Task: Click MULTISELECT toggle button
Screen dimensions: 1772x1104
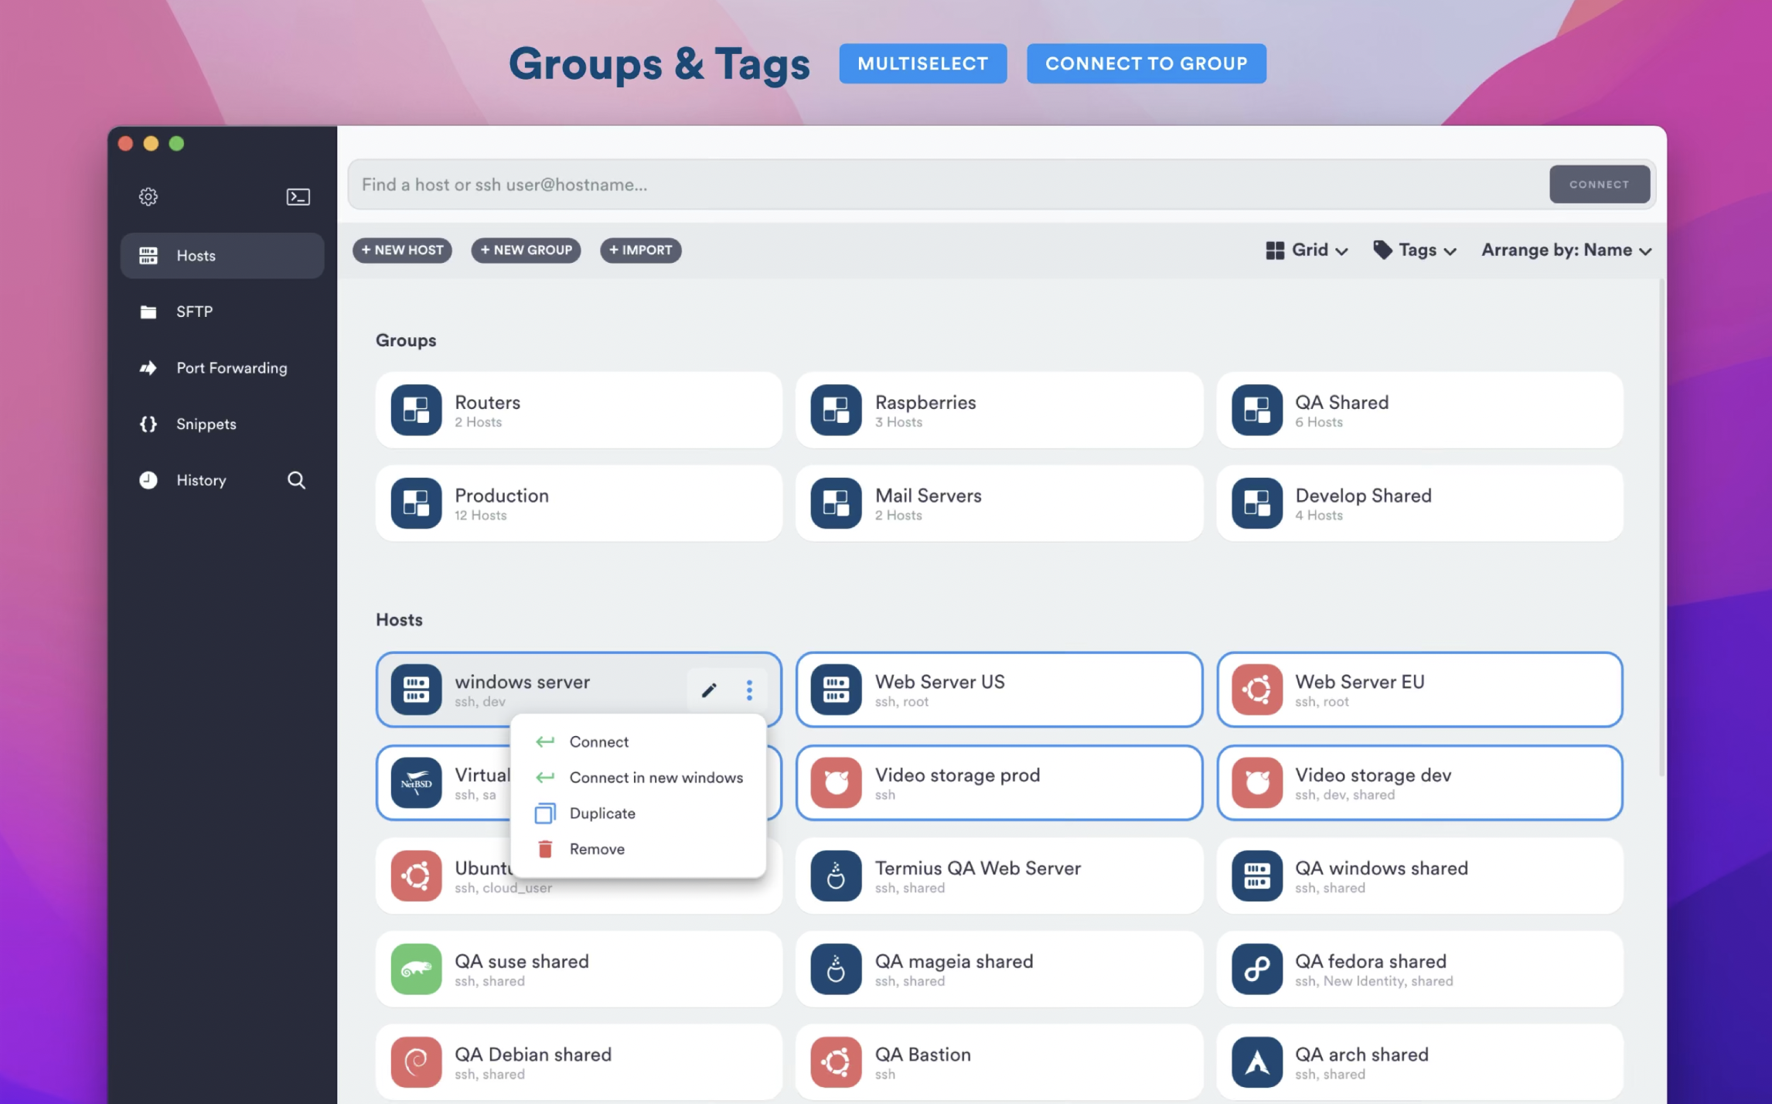Action: [922, 63]
